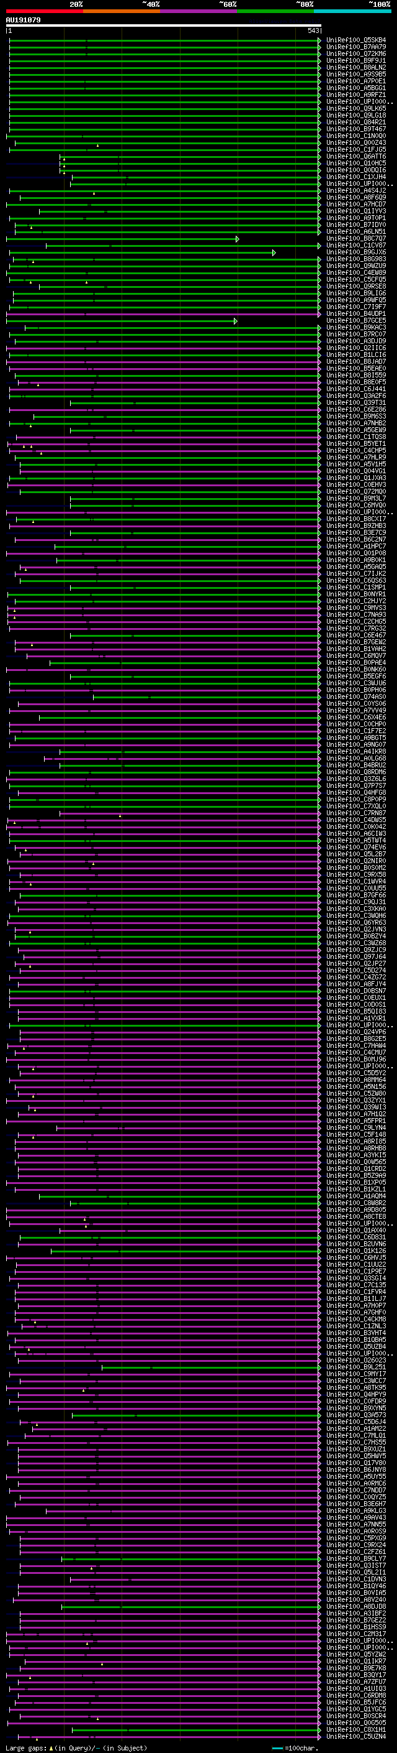Click the white AU191079 query ruler bar
This screenshot has width=397, height=1753.
(164, 25)
